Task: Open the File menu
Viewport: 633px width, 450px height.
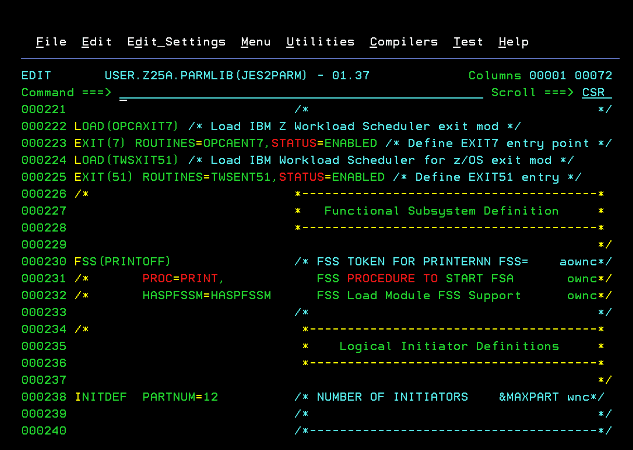Action: point(51,42)
